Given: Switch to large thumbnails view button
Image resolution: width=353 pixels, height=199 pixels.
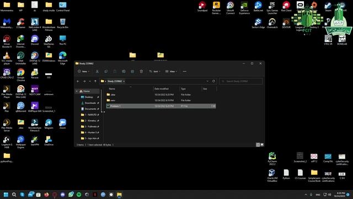Looking at the screenshot, I should point(262,145).
